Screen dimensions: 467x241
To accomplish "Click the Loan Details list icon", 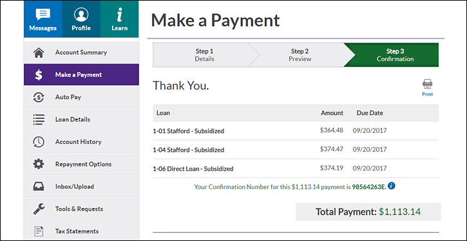I will coord(39,120).
